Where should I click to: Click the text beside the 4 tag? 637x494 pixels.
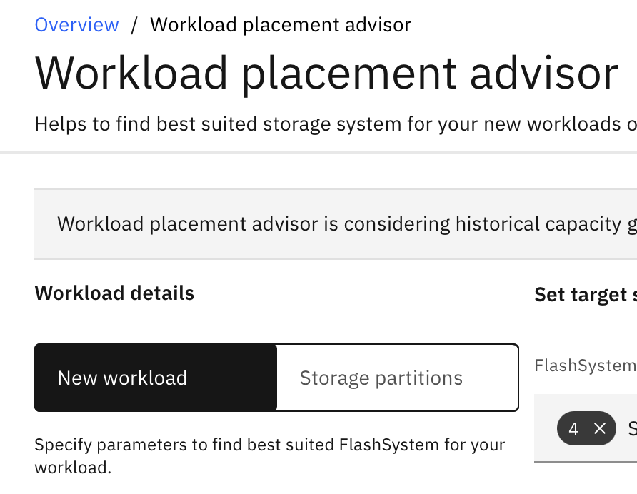coord(631,428)
